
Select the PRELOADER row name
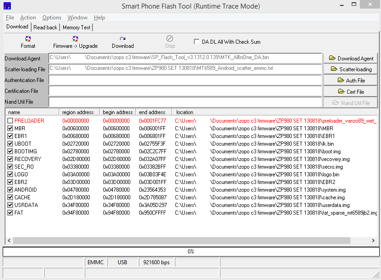pos(29,120)
